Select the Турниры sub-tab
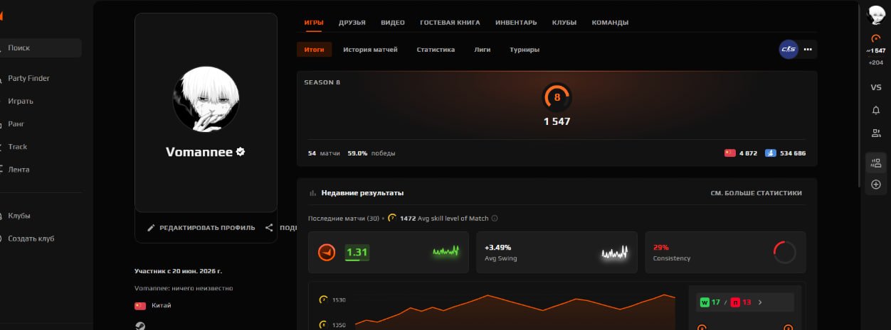 pos(524,50)
